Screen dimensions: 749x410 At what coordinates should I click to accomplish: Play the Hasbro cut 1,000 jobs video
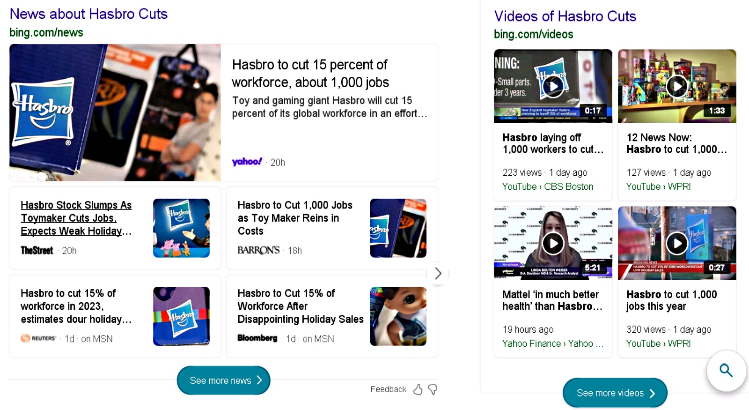[677, 243]
